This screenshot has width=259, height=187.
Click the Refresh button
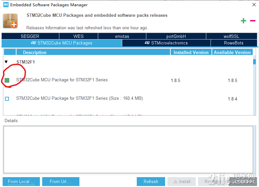point(151,181)
